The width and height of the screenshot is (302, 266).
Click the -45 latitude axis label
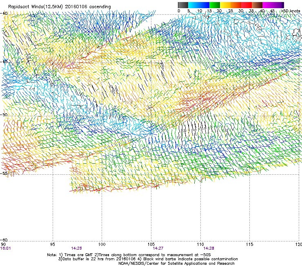4,62
